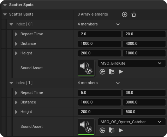The image size is (167, 137).
Task: Edit Index [1] Repeat Time value 38.0
Action: pos(144,93)
